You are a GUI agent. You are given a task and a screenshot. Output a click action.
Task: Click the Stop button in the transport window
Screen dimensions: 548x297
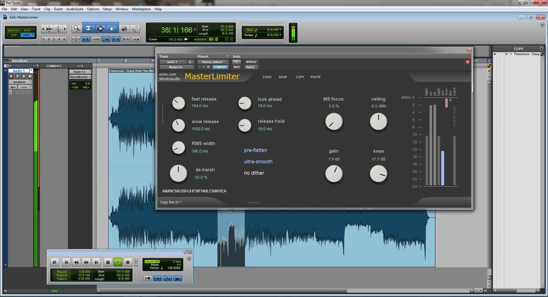pos(108,262)
